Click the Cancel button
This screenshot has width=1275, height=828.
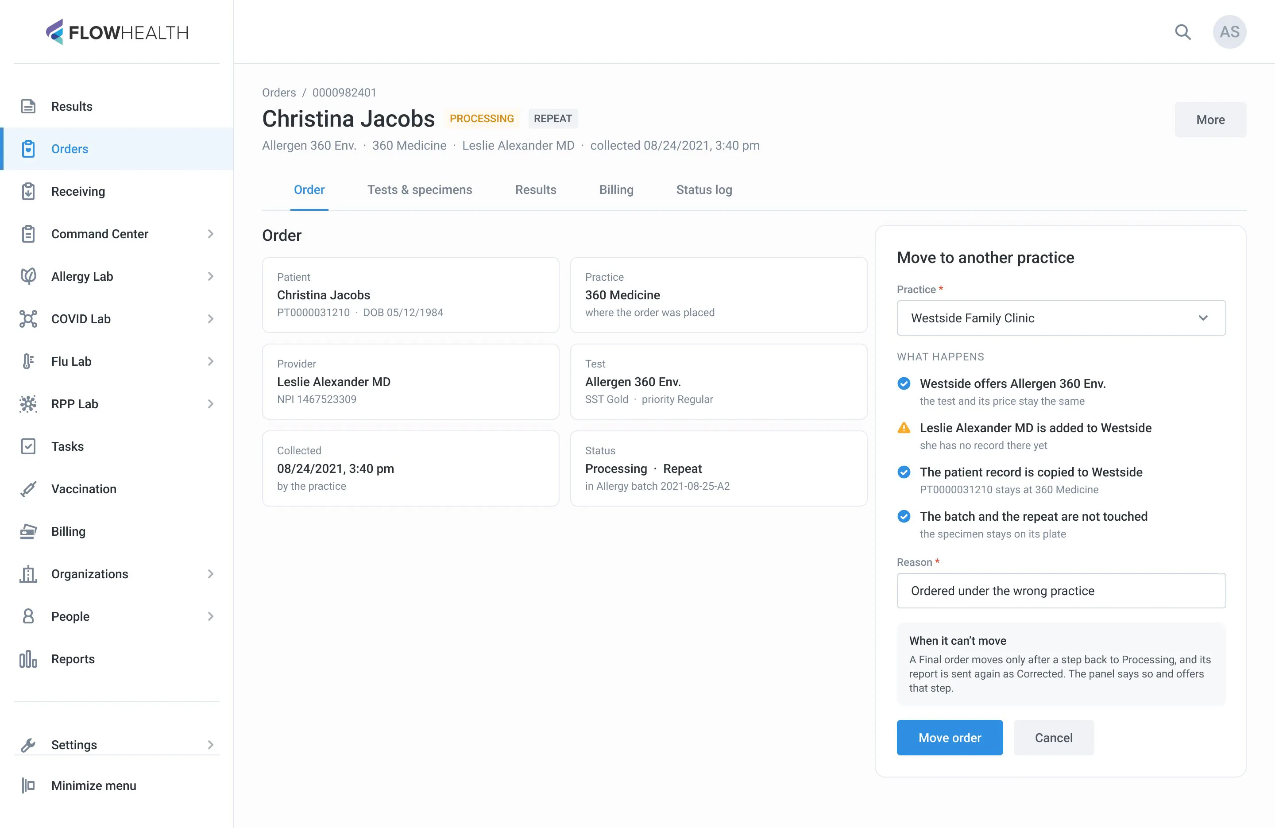point(1053,737)
